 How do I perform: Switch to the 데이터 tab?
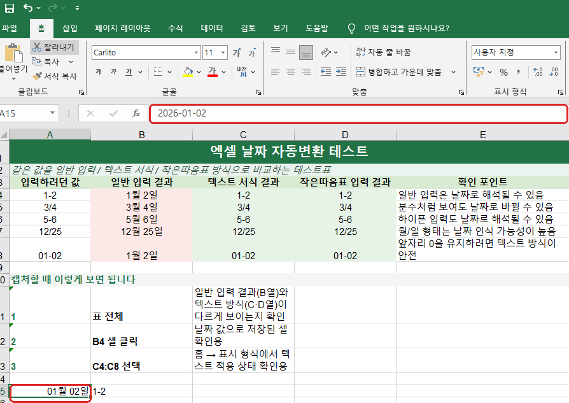pos(212,28)
